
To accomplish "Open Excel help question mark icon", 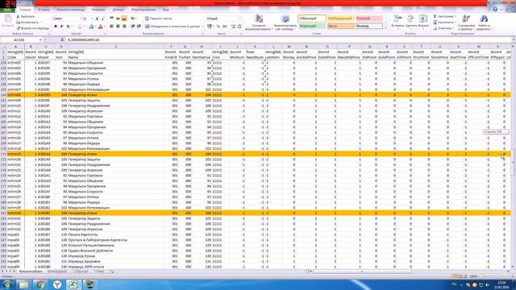I will pyautogui.click(x=495, y=10).
